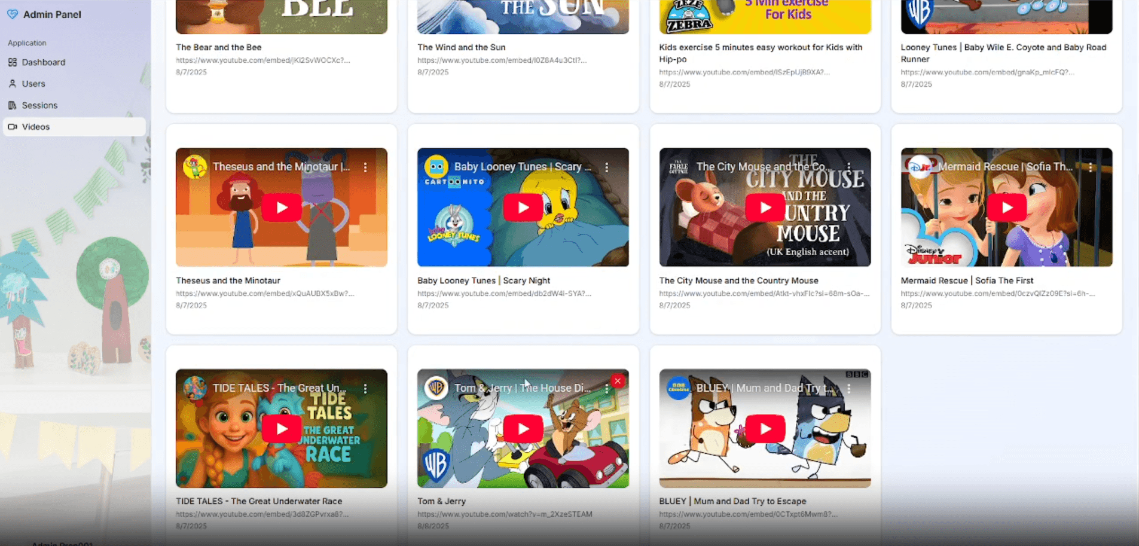Open three-dot menu on Baby Looney Tunes video
This screenshot has width=1139, height=546.
pyautogui.click(x=607, y=167)
